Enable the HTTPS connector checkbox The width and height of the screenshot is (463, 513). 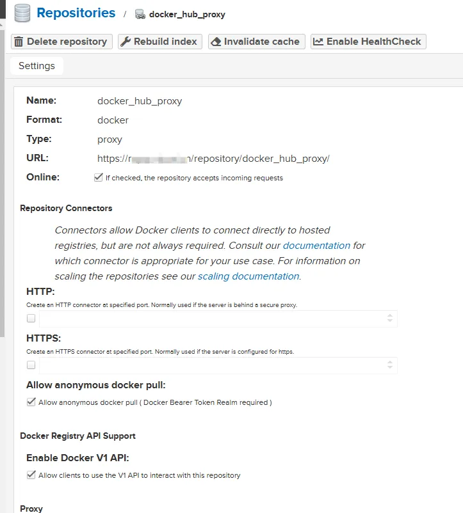(x=30, y=365)
